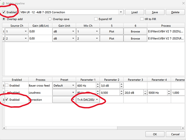Screen dimensions: 186x140
Task: Enable the IIR to FIR checkbox
Action: click(x=143, y=19)
